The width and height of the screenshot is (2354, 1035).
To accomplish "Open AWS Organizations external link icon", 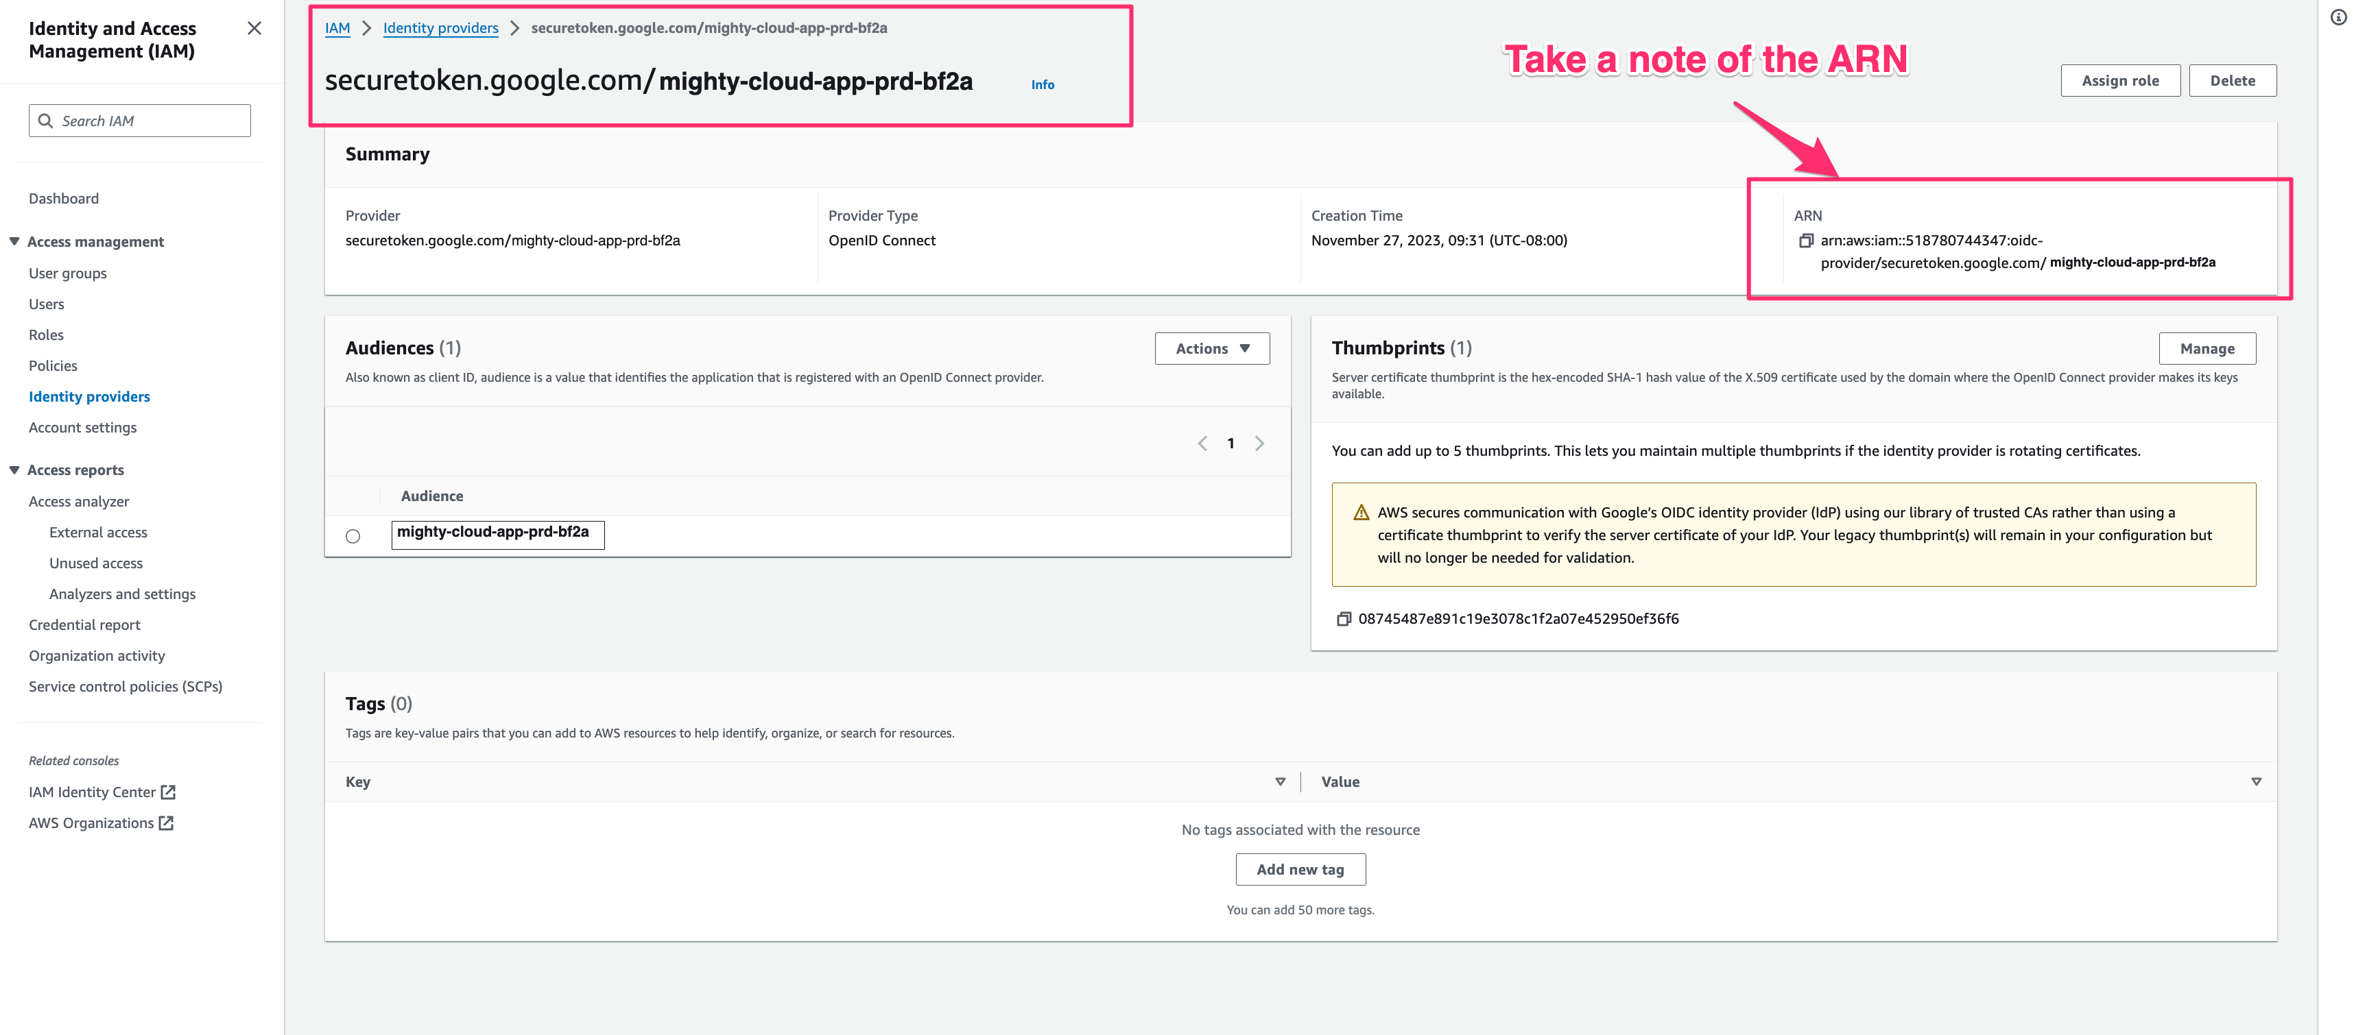I will pyautogui.click(x=165, y=823).
